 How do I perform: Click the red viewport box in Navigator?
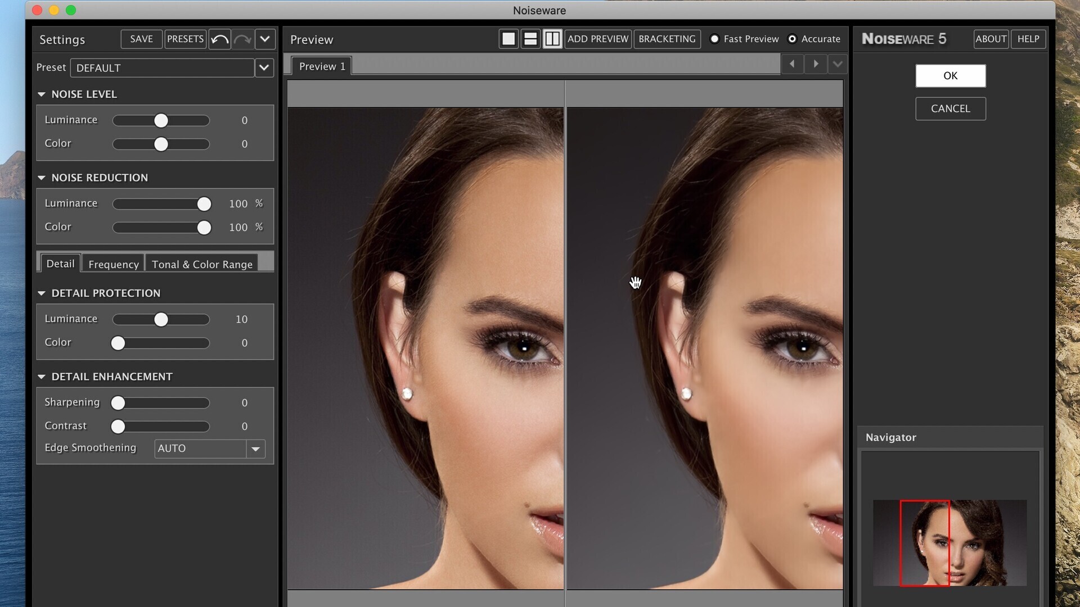925,543
